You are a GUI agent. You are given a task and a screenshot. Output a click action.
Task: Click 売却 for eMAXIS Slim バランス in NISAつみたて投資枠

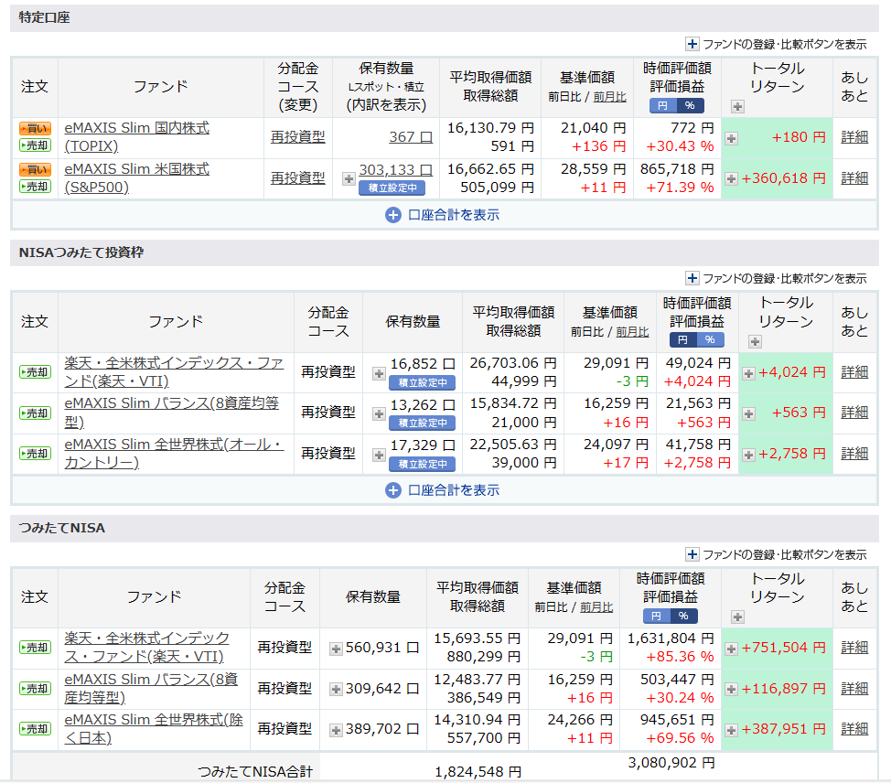(x=36, y=413)
